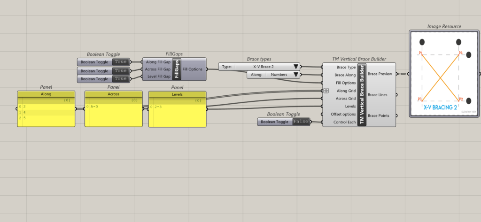Image resolution: width=481 pixels, height=222 pixels.
Task: Click the Offset options input on Brace Builder
Action: 342,115
